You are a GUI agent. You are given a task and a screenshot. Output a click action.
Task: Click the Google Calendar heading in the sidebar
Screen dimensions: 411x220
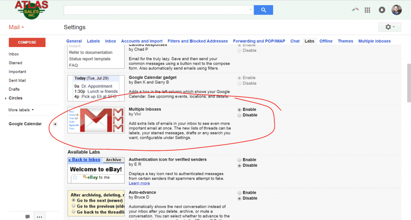click(25, 124)
